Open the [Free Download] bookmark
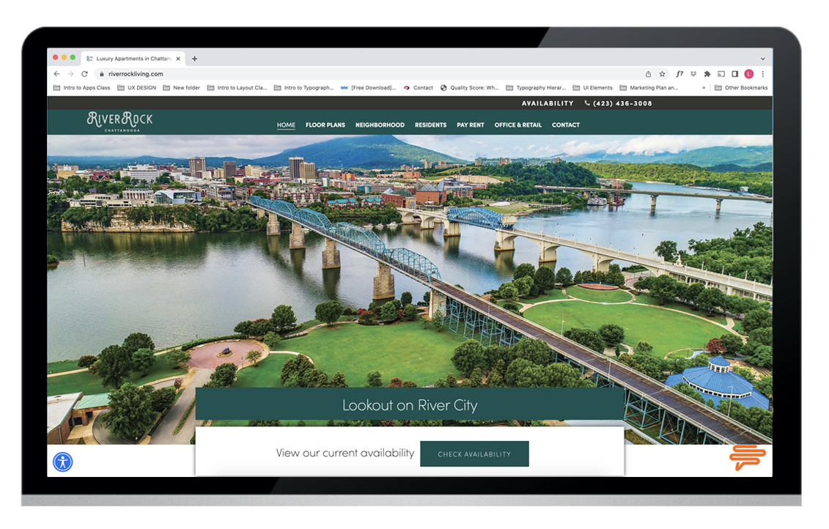The height and width of the screenshot is (529, 829). 368,88
